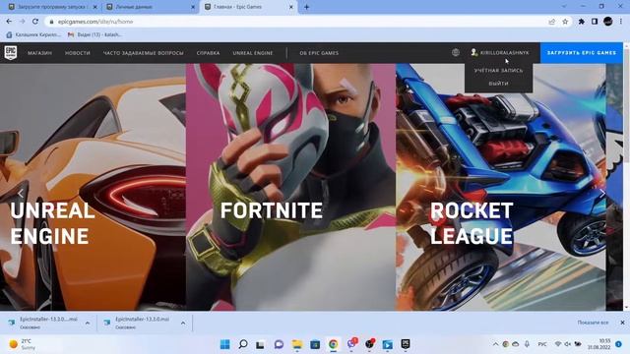
Task: Close the Личные данные tab
Action: [193, 7]
